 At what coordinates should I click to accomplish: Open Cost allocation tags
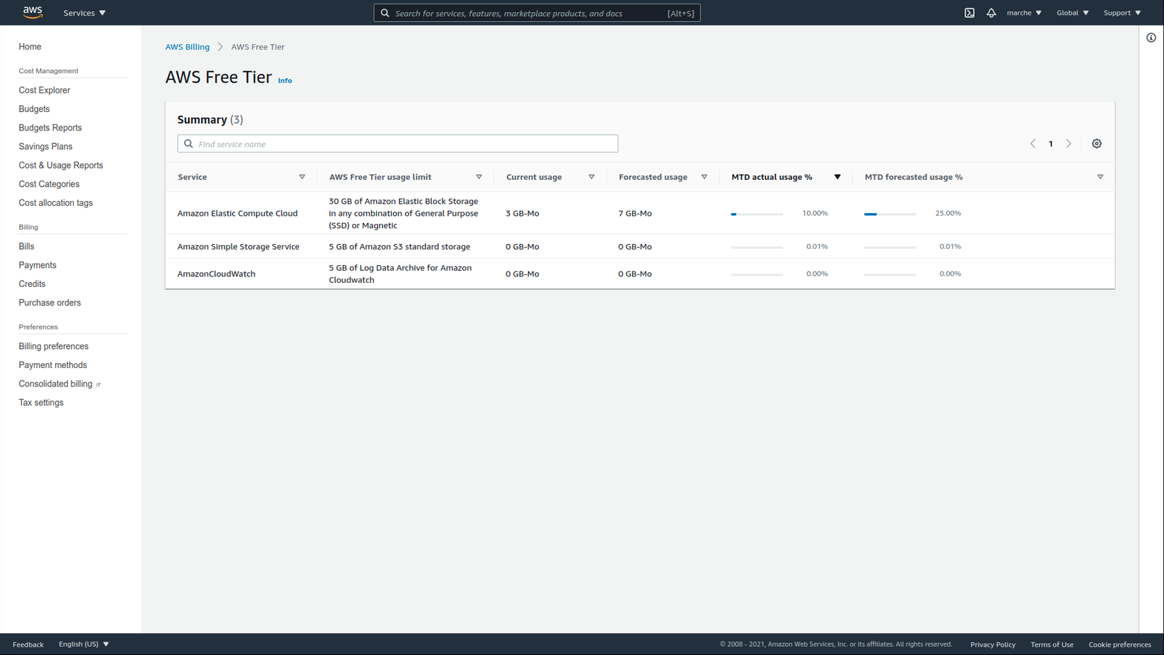click(56, 203)
